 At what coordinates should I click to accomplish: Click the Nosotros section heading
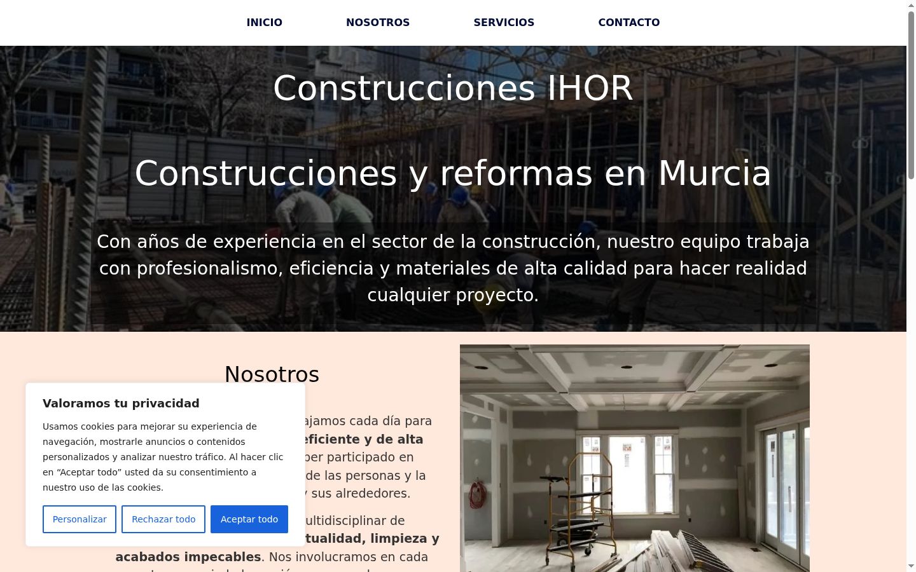click(x=272, y=374)
